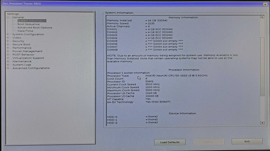Select the Power Management label
Image resolution: width=270 pixels, height=151 pixels.
27,51
